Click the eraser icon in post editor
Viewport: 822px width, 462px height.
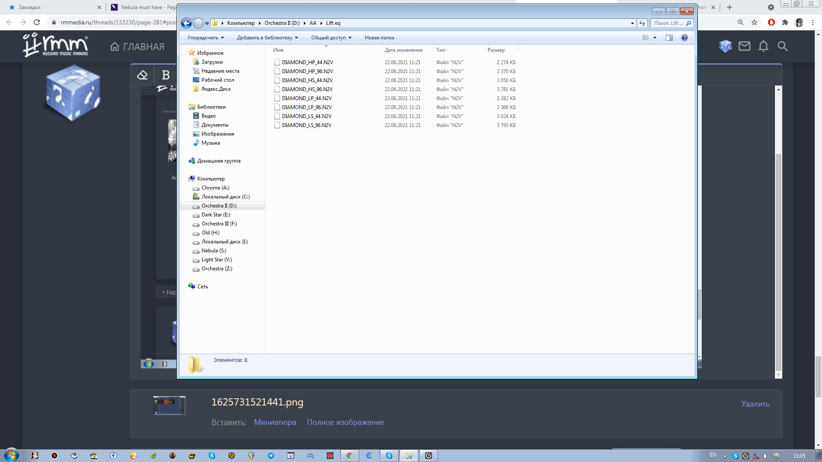tap(142, 75)
